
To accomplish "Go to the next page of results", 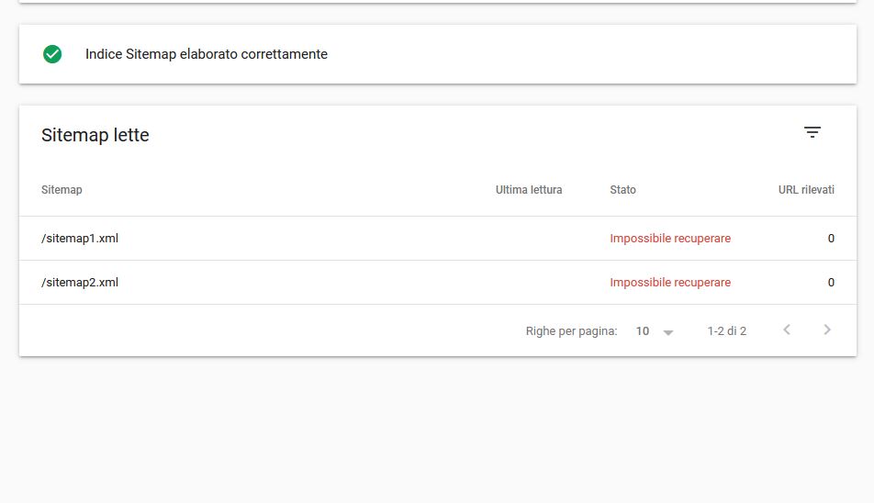I will click(827, 330).
